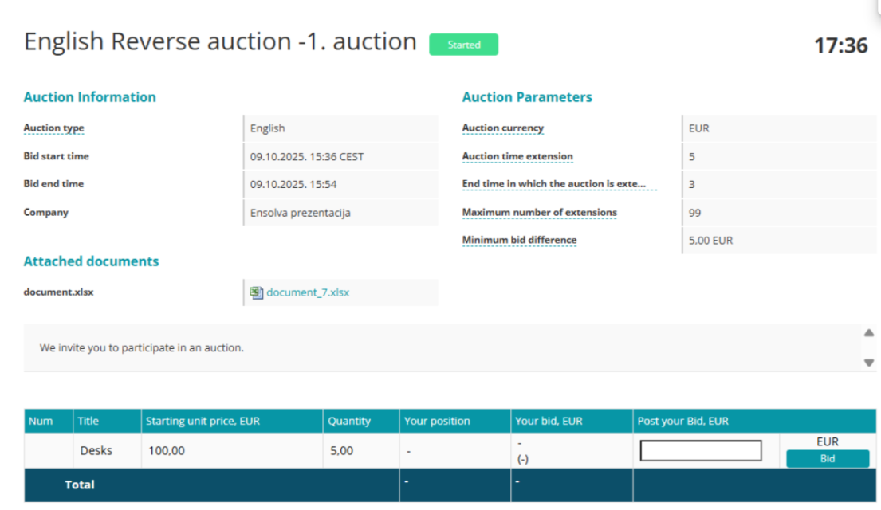This screenshot has height=510, width=881.
Task: Click the Title column header
Action: coord(88,421)
